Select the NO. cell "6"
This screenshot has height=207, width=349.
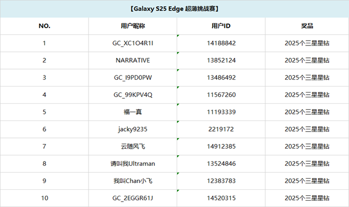44,129
